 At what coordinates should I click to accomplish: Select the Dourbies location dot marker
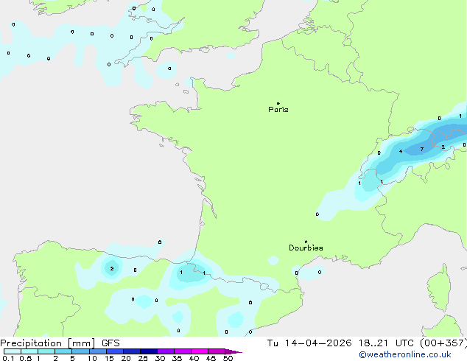[x=306, y=242]
